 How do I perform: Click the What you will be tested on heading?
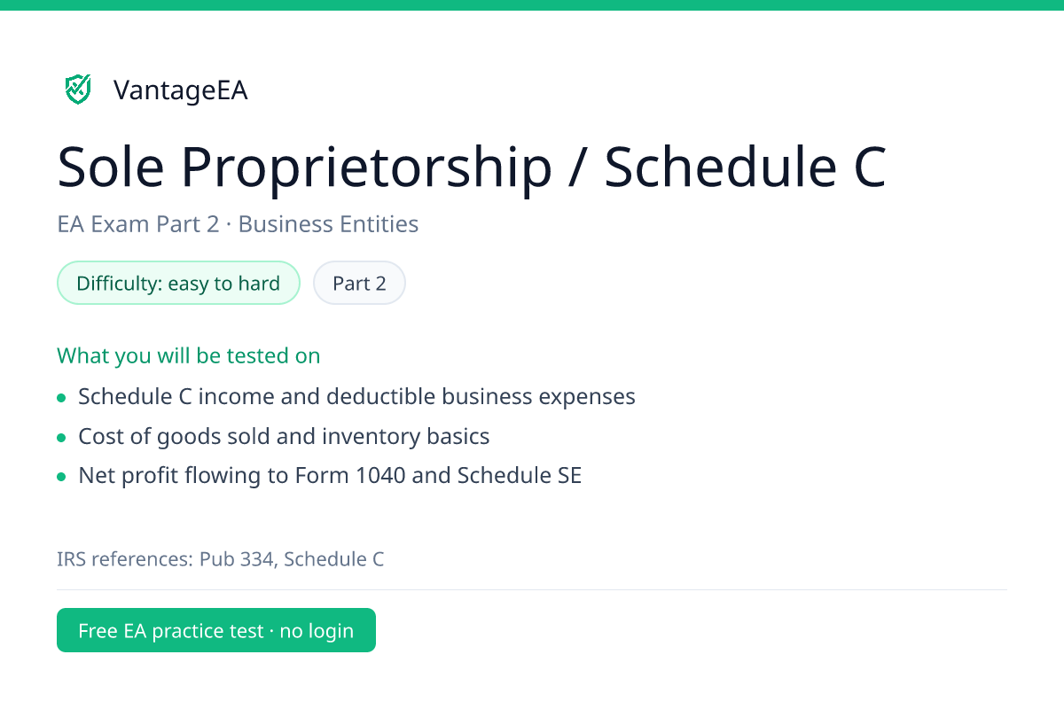tap(189, 356)
